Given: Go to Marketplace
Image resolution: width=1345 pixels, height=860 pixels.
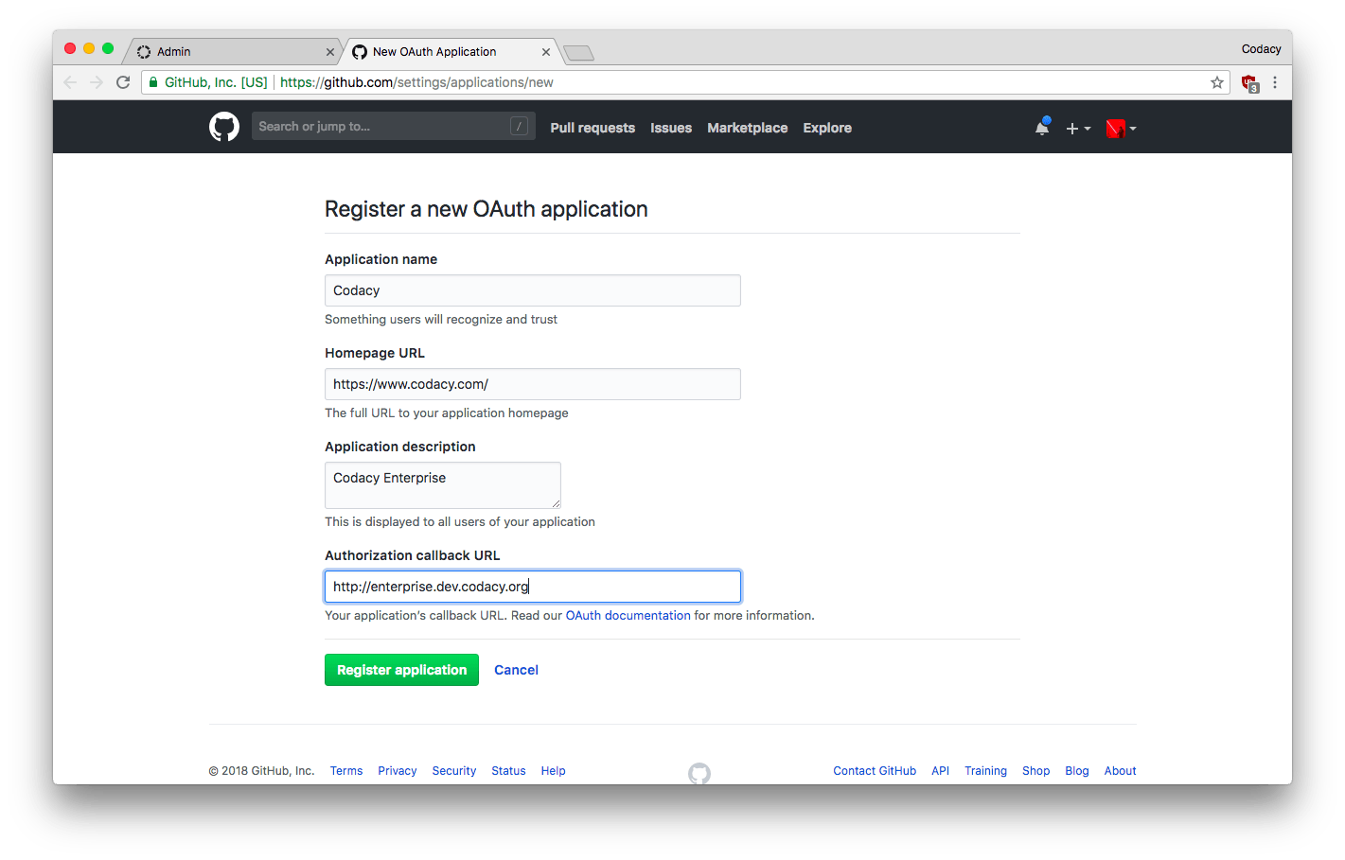Looking at the screenshot, I should 748,128.
